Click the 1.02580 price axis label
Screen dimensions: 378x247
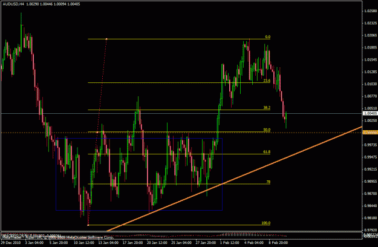370,11
